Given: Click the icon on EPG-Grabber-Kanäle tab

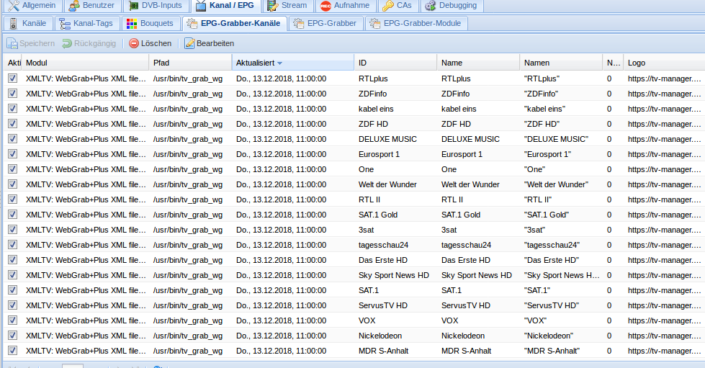Looking at the screenshot, I should point(192,23).
